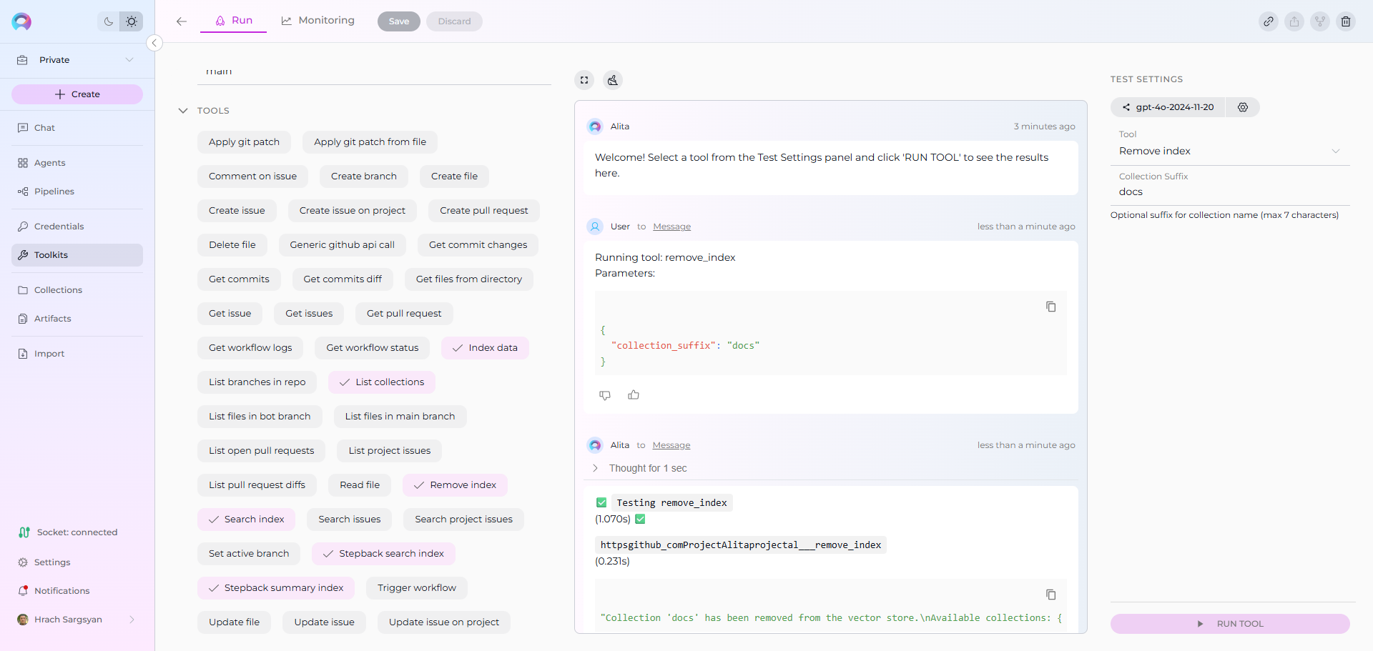Click Message link in Alita reply header
Viewport: 1373px width, 651px height.
pyautogui.click(x=671, y=445)
